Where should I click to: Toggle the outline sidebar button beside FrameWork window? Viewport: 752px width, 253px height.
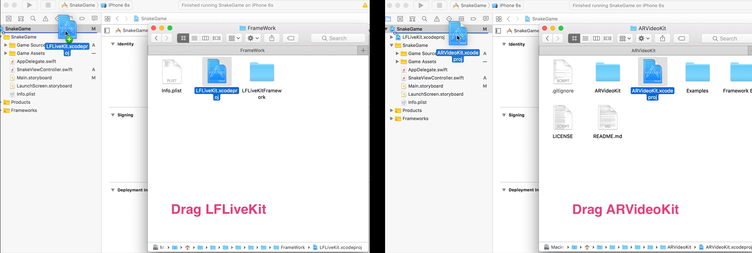107,31
